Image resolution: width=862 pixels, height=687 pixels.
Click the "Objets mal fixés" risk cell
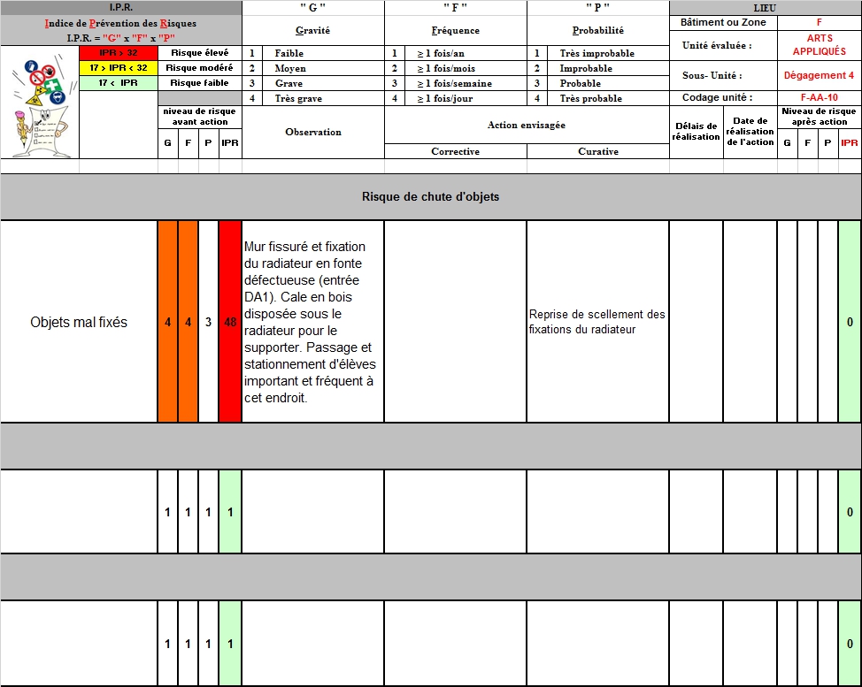79,322
